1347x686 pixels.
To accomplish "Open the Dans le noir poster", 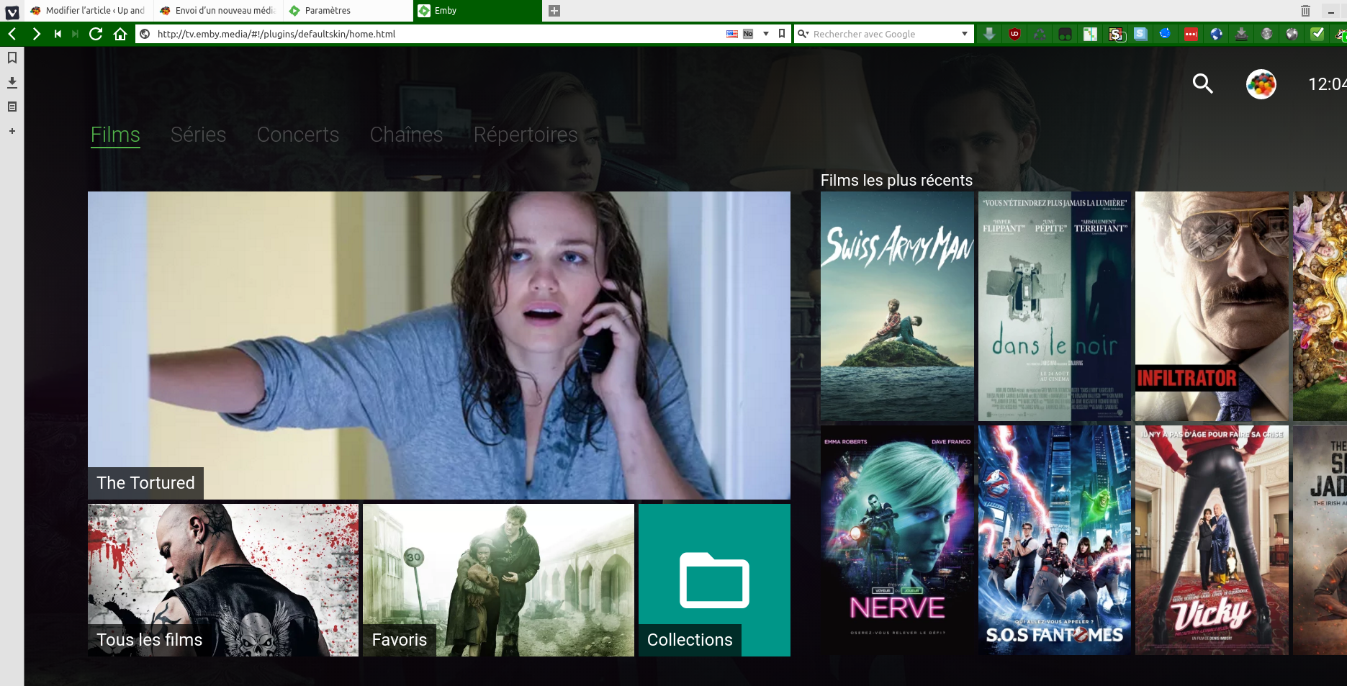I will [1055, 306].
